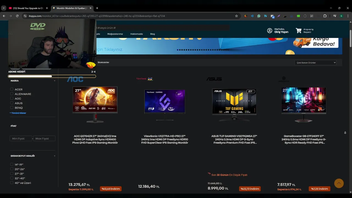Open the ASUS TUF GAMING monitor image
This screenshot has height=198, width=352.
(234, 105)
